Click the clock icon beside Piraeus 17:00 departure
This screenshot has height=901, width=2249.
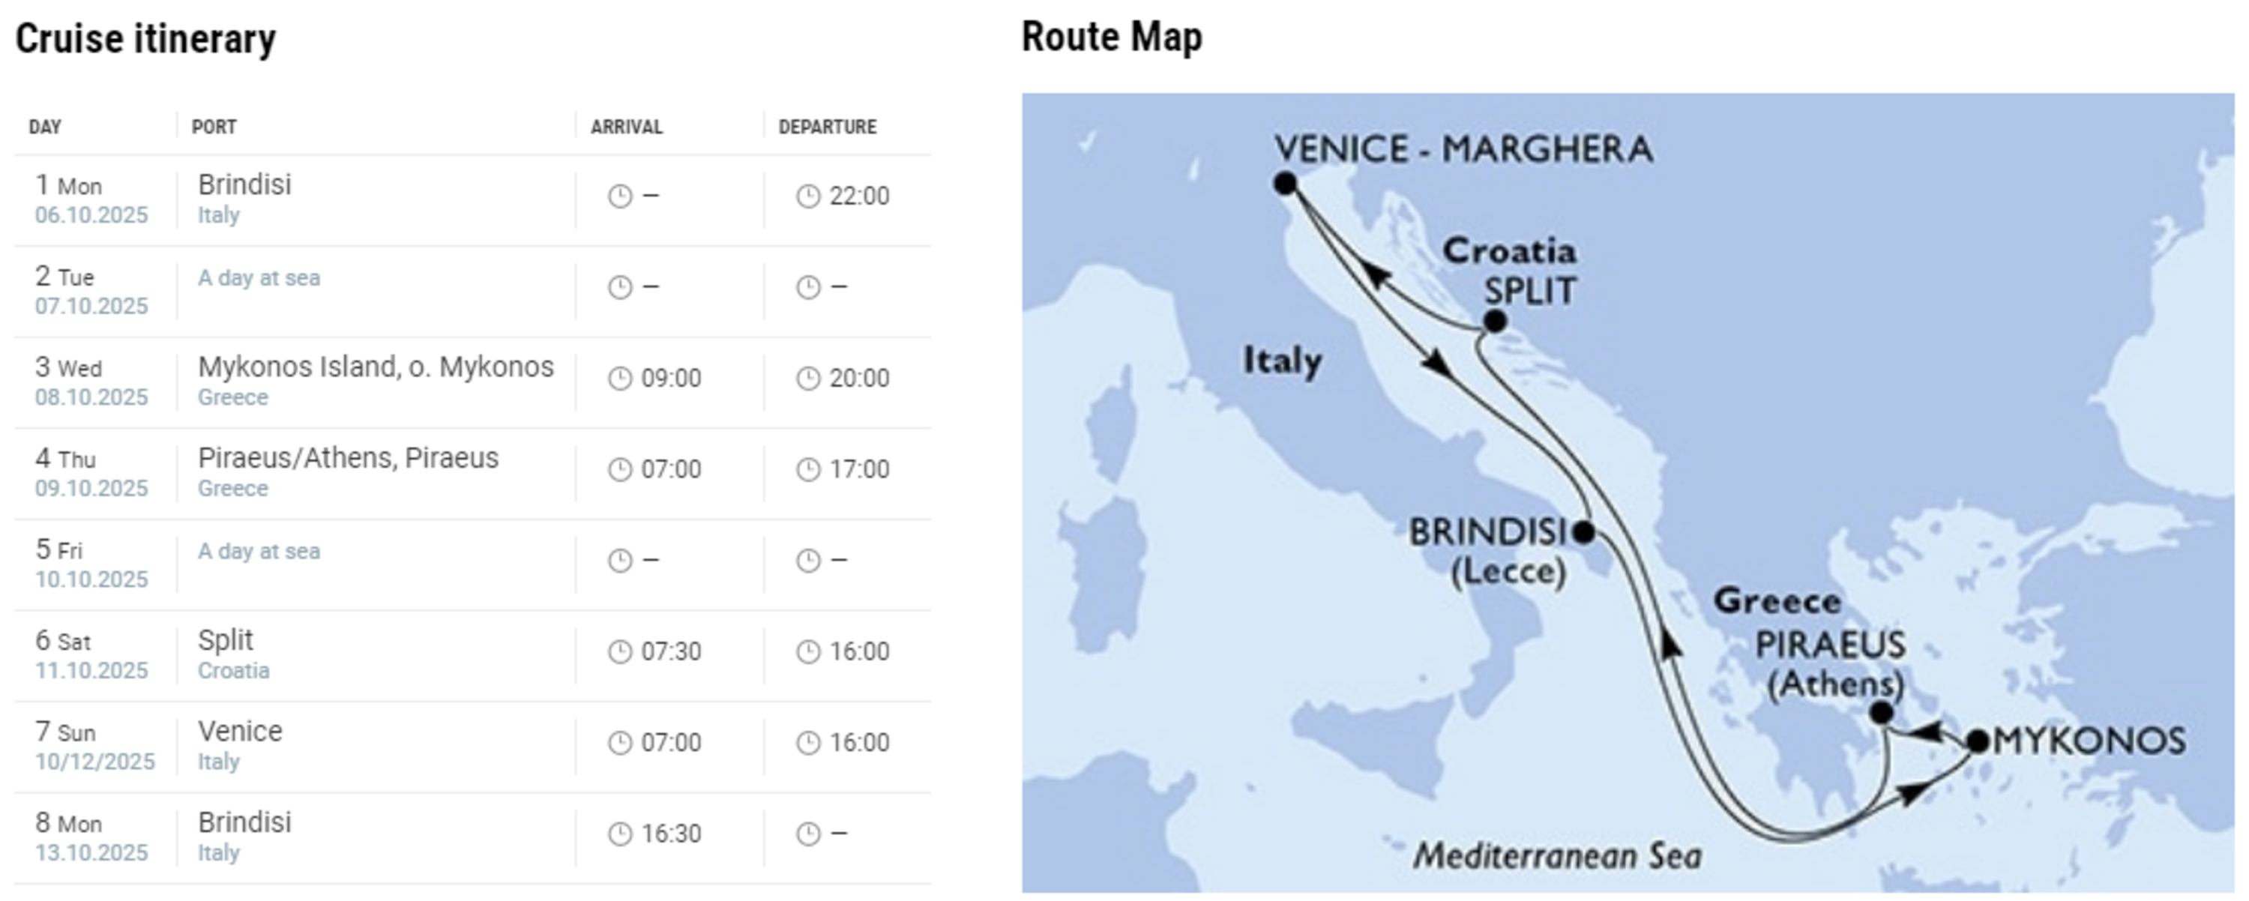click(x=807, y=470)
